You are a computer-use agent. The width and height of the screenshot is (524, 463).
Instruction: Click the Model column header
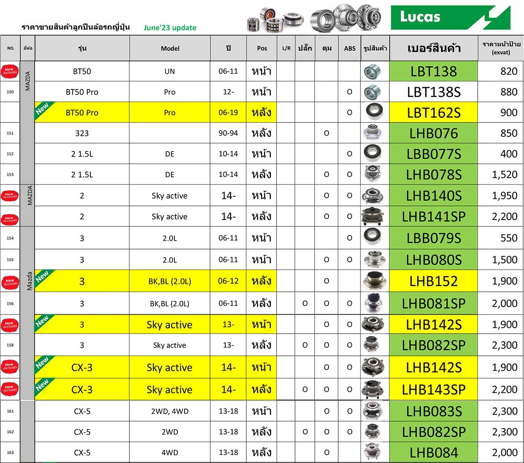click(170, 48)
